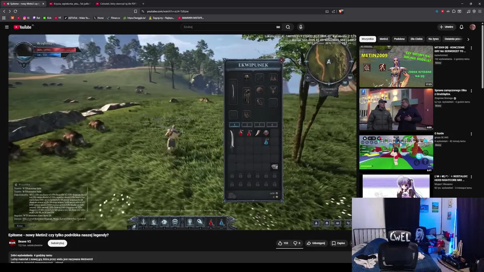Click the equipped necklace slot
The image size is (484, 272).
[273, 90]
